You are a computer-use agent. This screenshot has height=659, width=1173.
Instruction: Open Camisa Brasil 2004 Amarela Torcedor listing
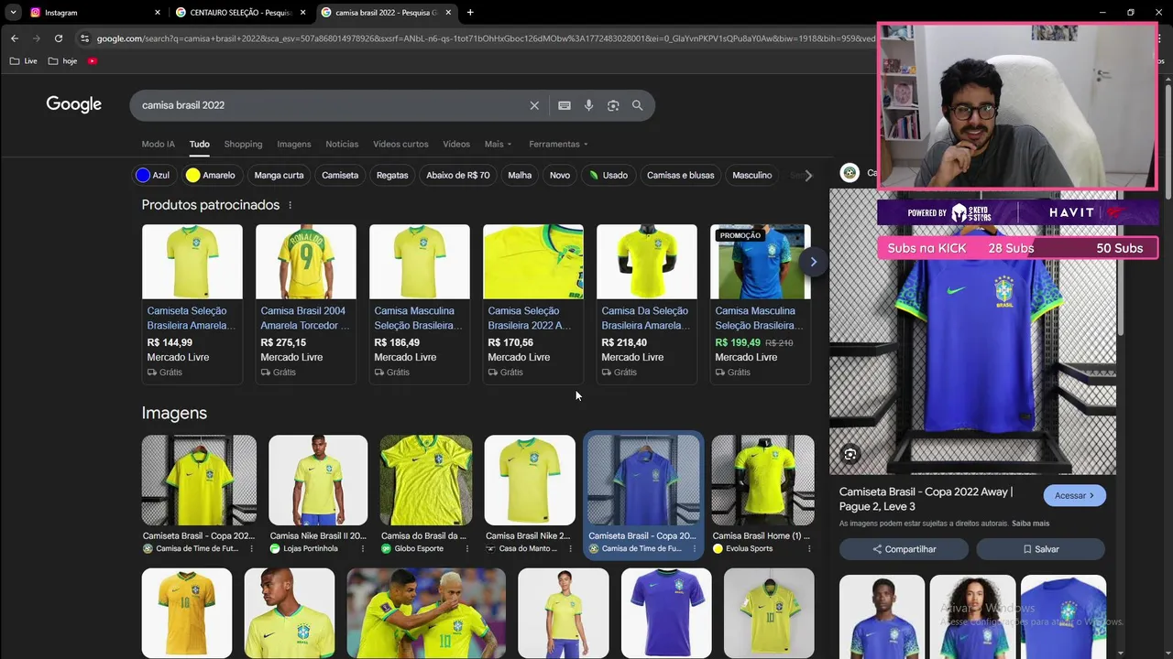pos(306,303)
